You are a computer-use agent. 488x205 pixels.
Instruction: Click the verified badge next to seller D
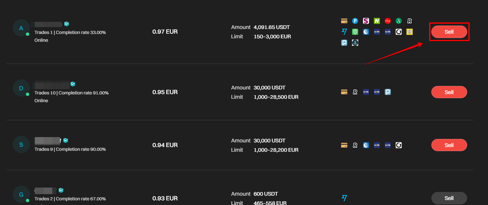73,84
